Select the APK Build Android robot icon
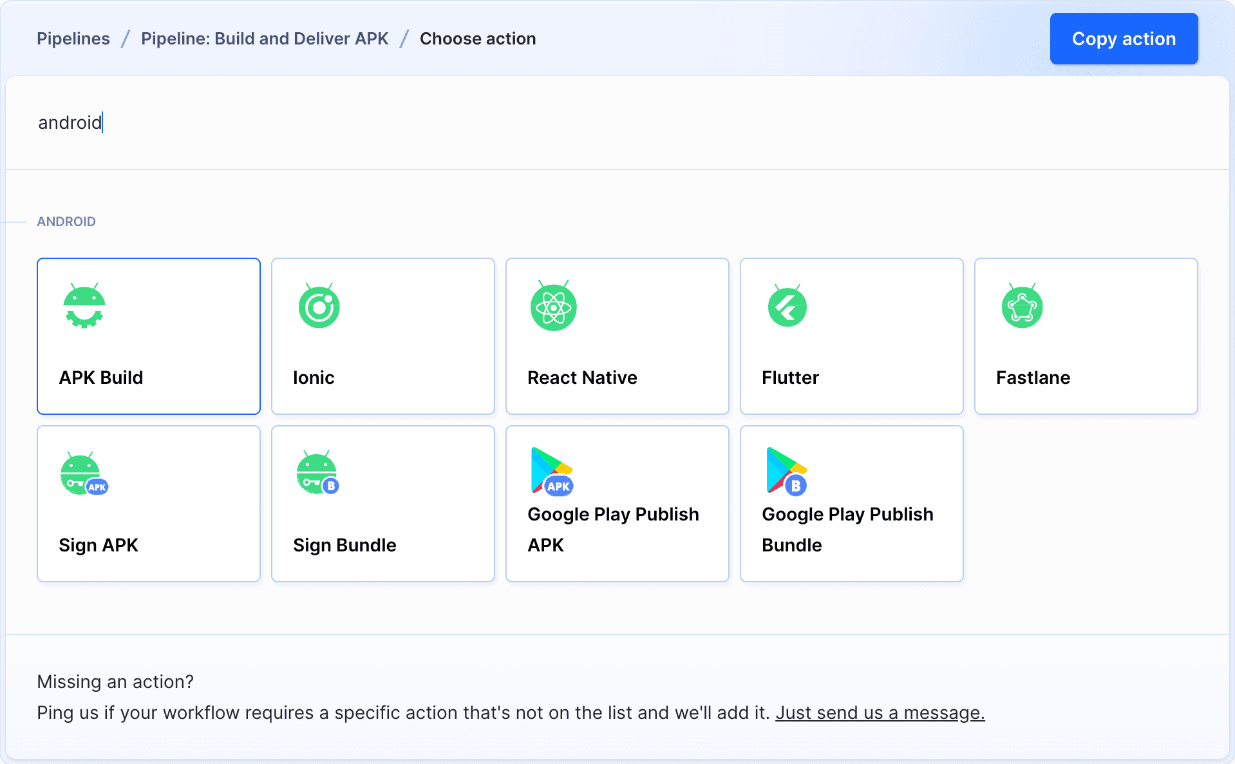This screenshot has height=764, width=1235. [x=84, y=307]
